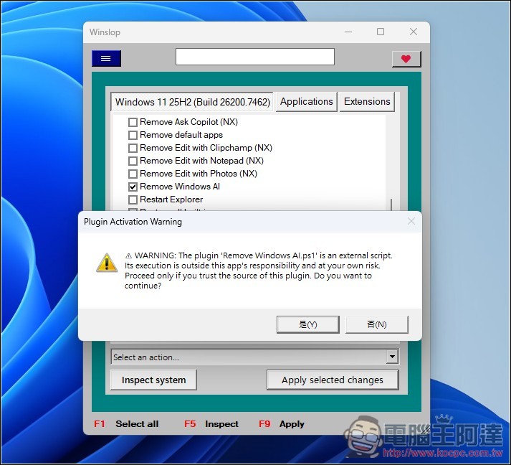Decline with the 否(N) button
The height and width of the screenshot is (465, 511).
click(377, 324)
